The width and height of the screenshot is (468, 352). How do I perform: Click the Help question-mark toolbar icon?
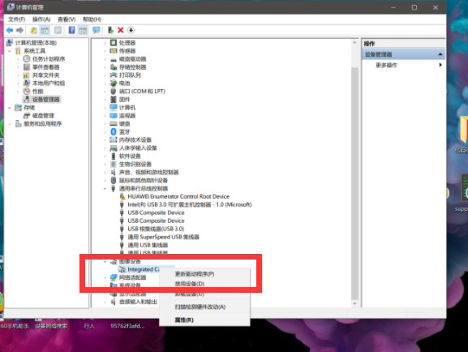(71, 30)
